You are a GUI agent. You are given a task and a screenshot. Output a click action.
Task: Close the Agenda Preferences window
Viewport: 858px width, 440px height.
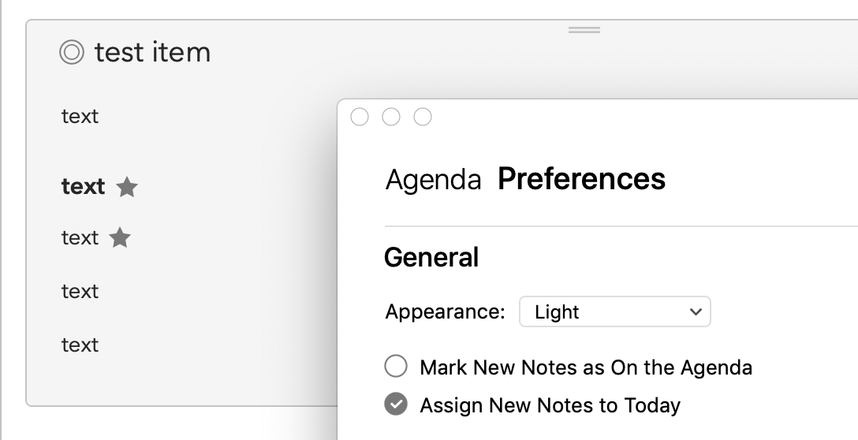coord(360,117)
